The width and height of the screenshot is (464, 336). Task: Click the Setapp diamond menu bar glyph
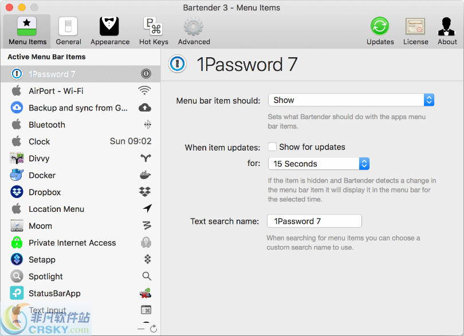[x=147, y=259]
